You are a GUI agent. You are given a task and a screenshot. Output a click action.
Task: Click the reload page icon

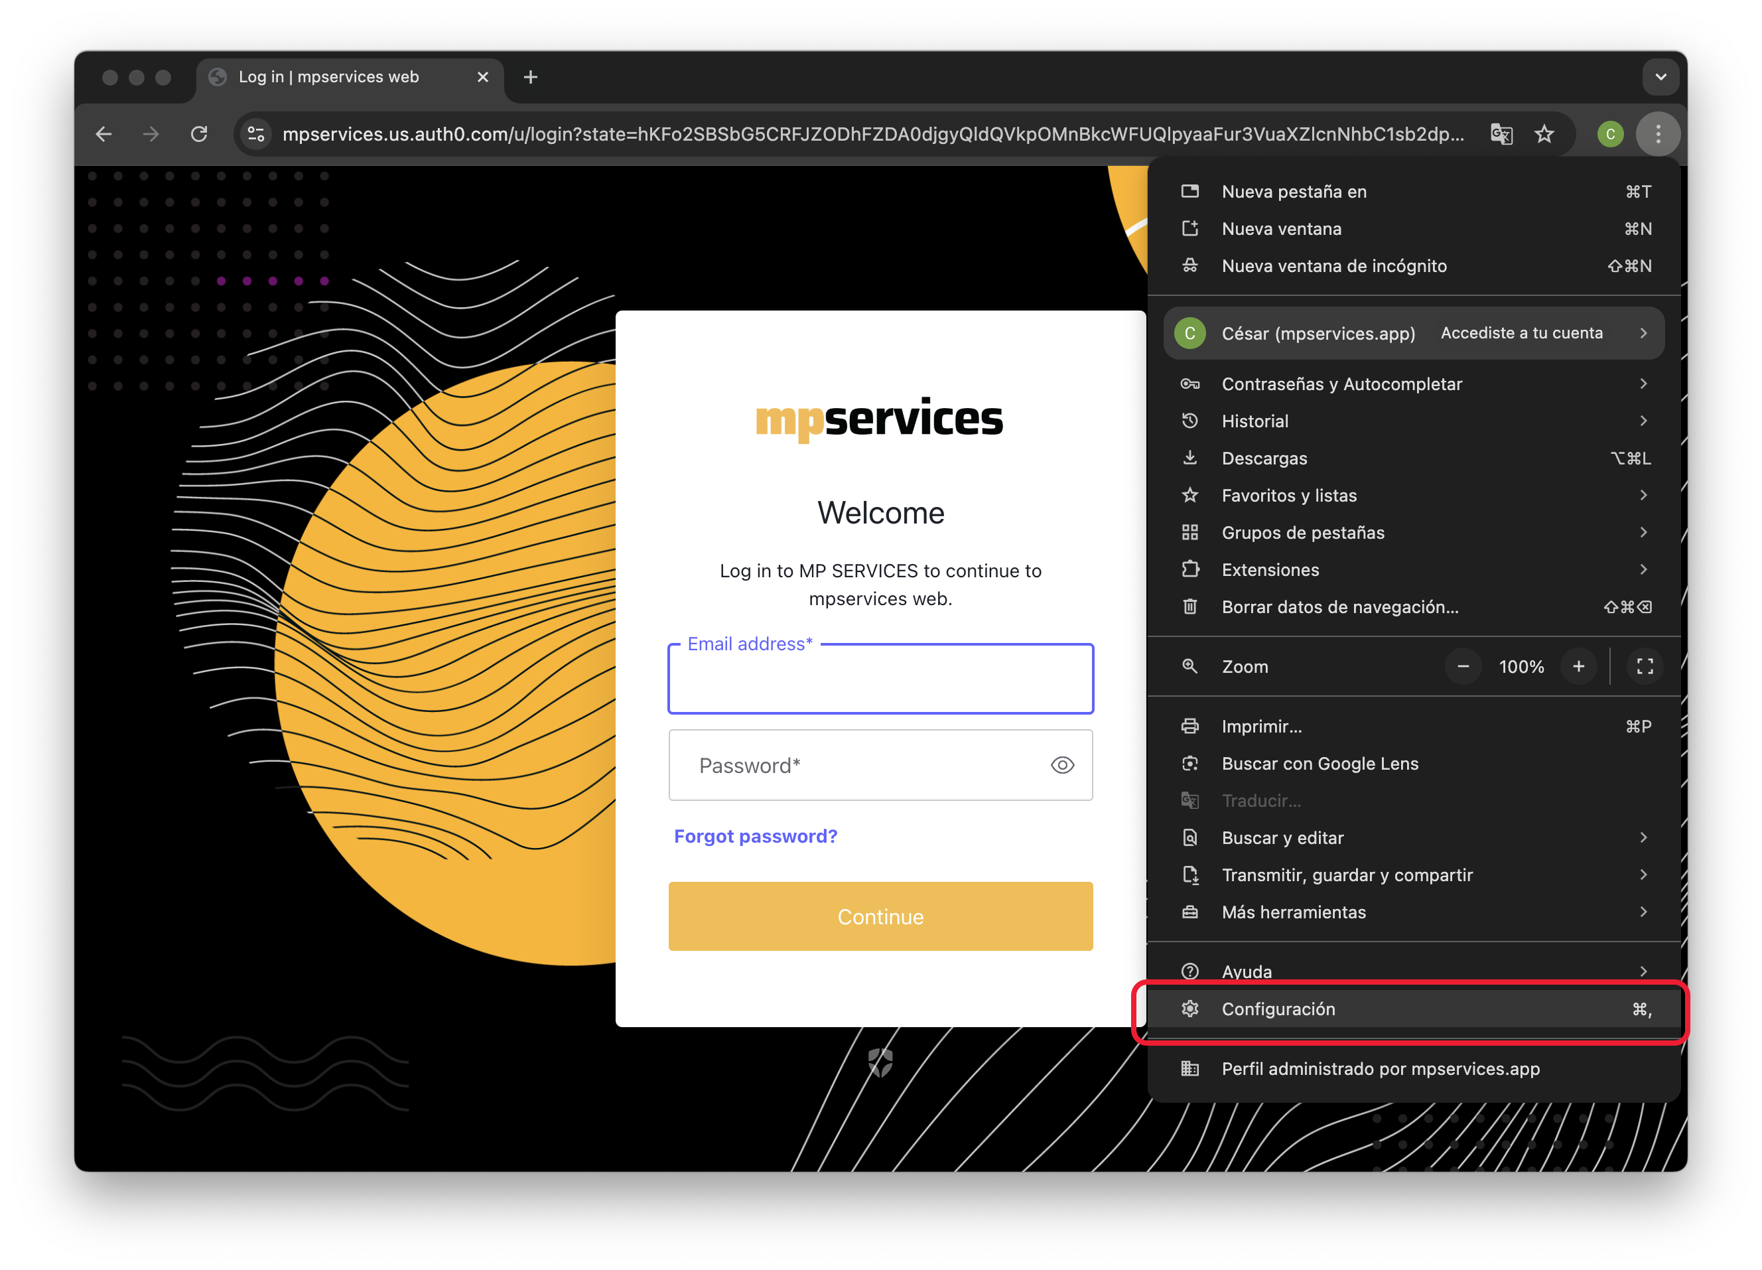coord(199,135)
